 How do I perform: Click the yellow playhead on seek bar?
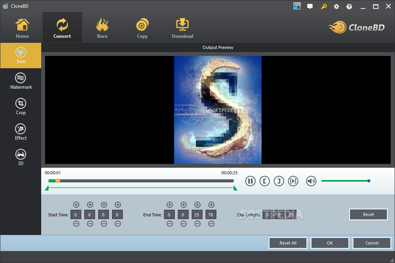point(58,181)
